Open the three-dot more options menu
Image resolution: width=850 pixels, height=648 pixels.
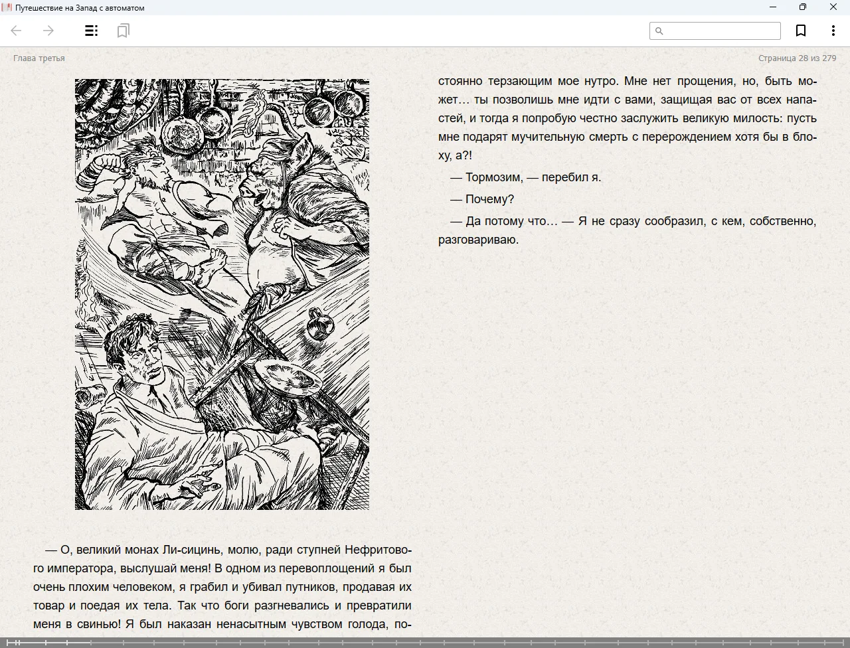[833, 31]
